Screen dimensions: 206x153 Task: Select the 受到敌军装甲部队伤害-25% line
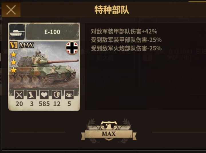pyautogui.click(x=126, y=40)
